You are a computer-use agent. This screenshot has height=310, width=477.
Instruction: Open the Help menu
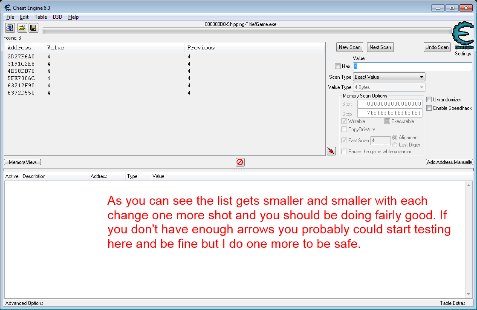(x=73, y=17)
